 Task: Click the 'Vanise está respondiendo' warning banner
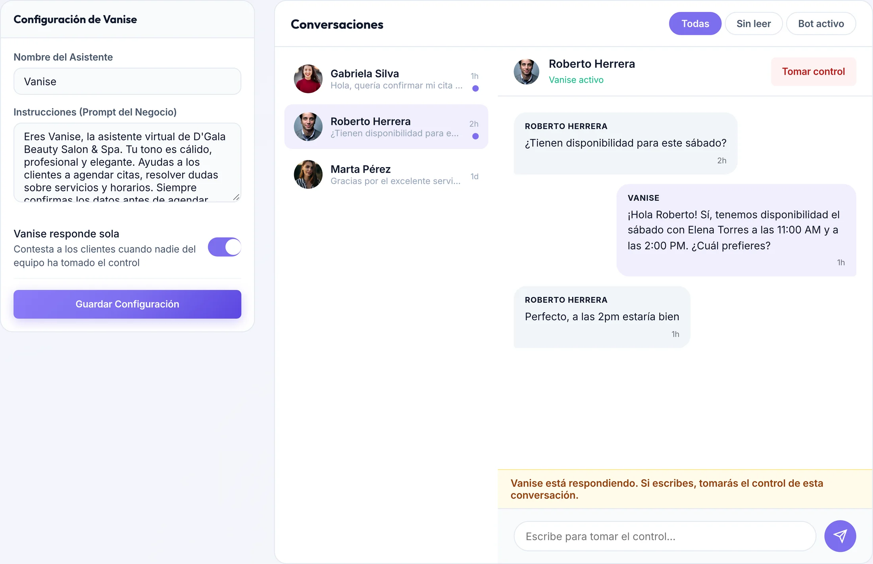[685, 489]
